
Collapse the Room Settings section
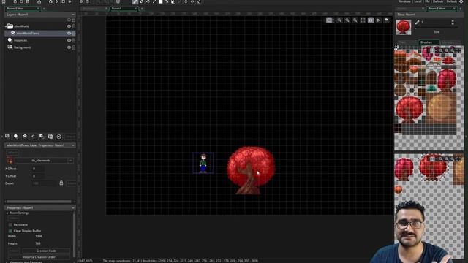click(7, 213)
